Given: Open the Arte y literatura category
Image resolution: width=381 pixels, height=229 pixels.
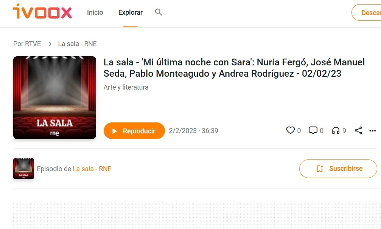Looking at the screenshot, I should point(126,87).
